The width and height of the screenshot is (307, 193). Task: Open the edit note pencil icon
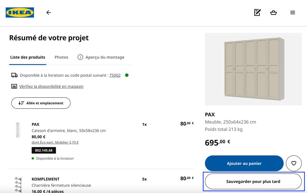(x=257, y=12)
